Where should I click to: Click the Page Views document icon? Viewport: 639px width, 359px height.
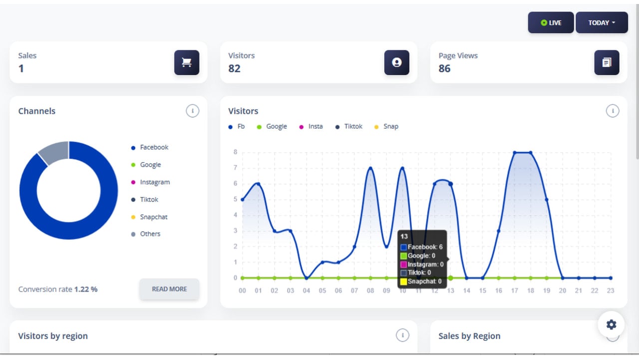point(607,63)
